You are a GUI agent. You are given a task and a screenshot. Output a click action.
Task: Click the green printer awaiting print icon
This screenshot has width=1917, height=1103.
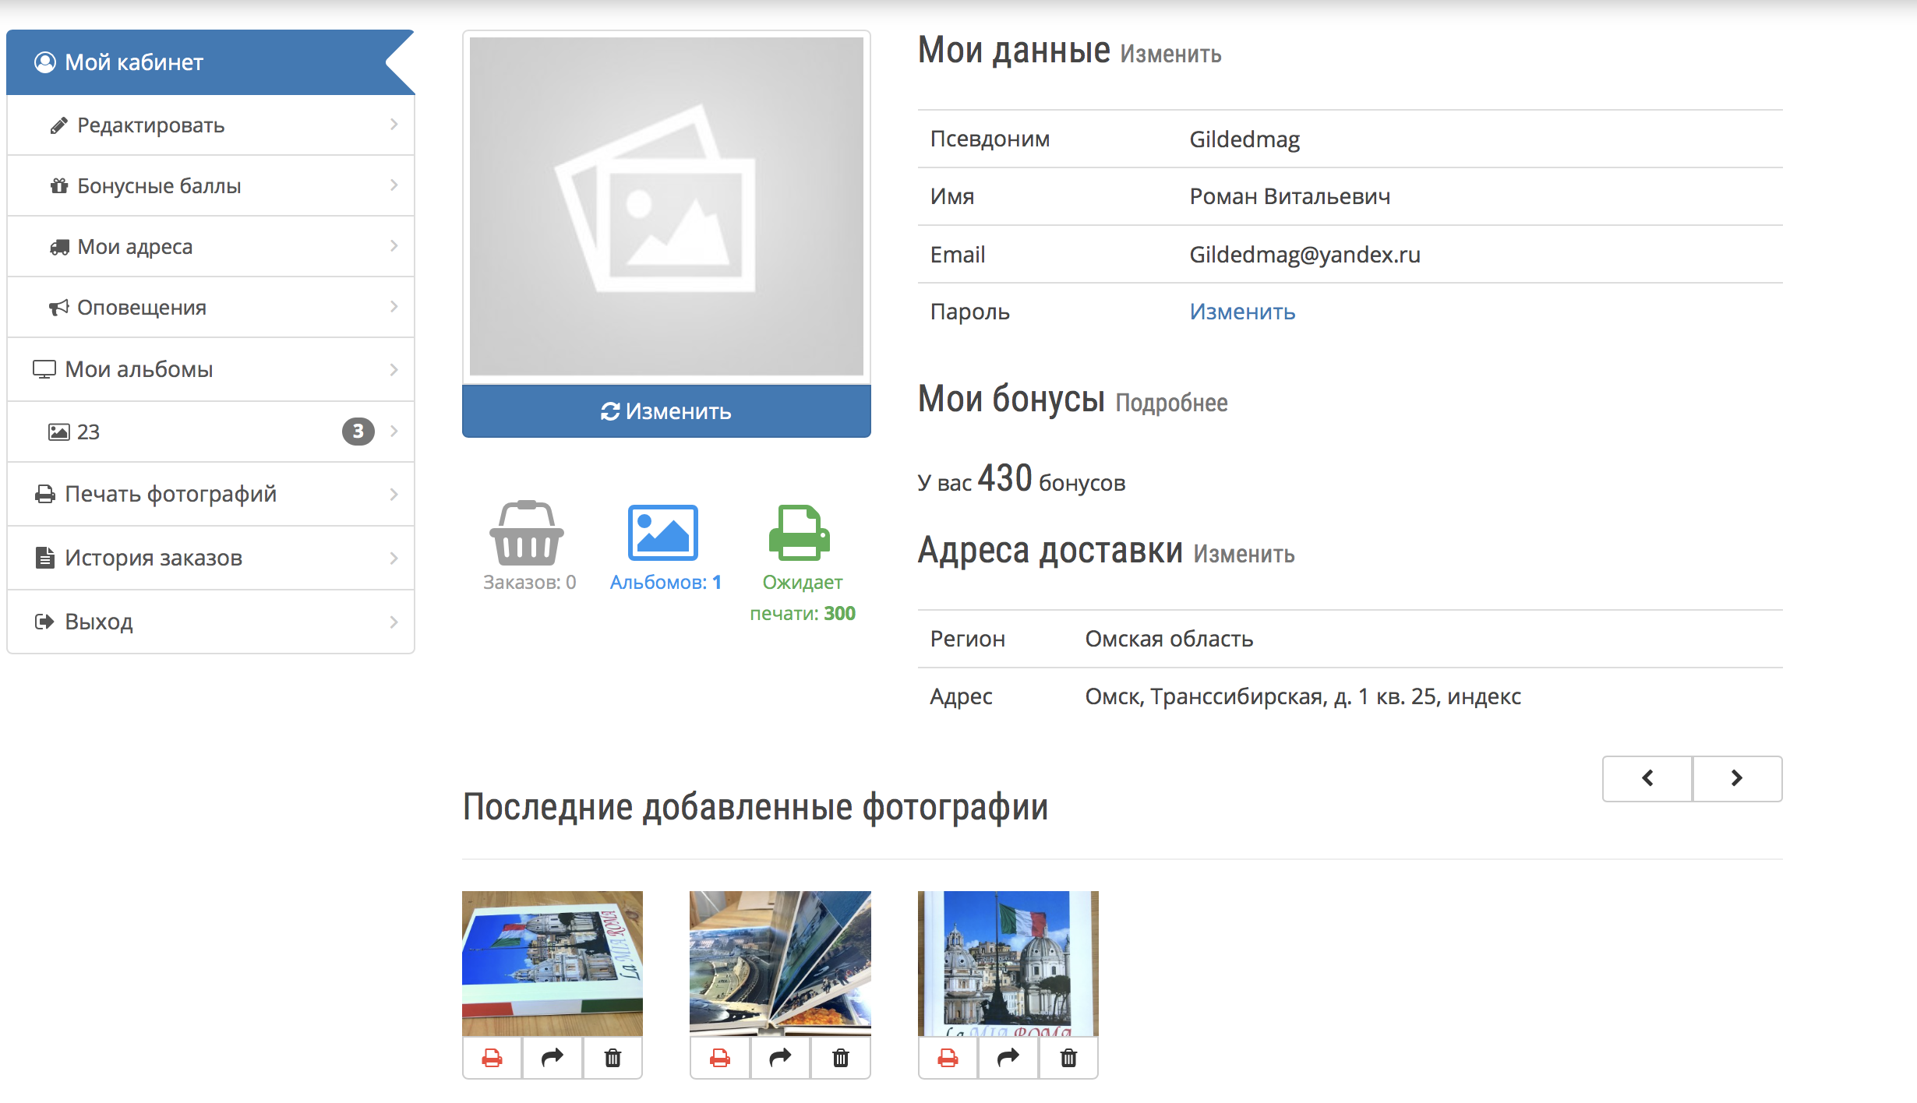pyautogui.click(x=800, y=533)
